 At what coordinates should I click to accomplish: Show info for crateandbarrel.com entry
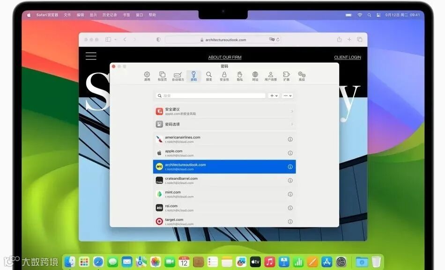(290, 180)
